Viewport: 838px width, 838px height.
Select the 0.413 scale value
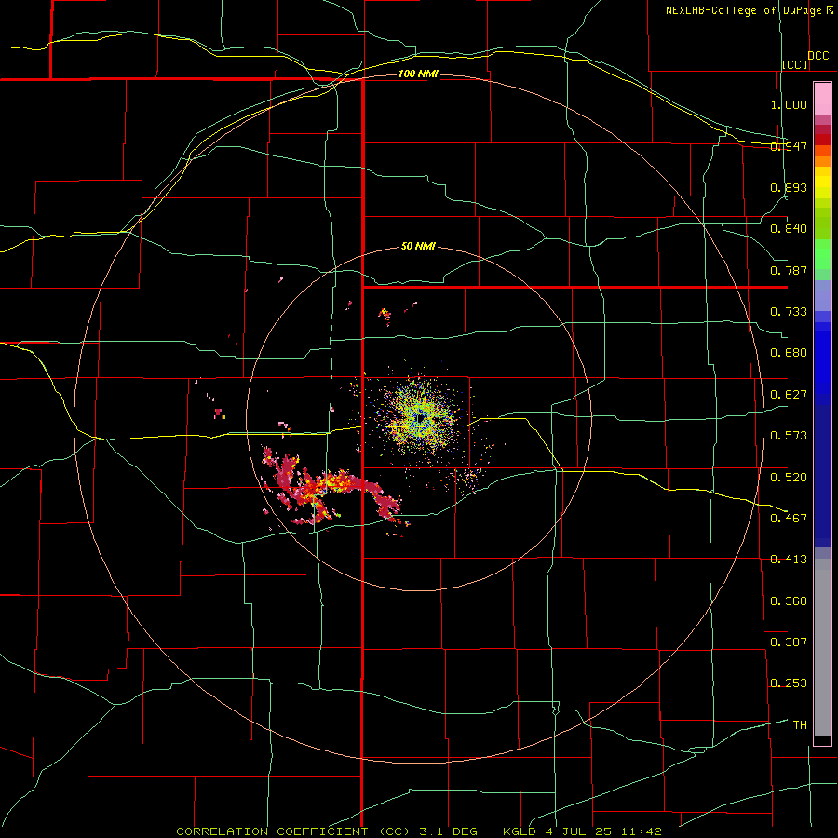click(x=789, y=560)
